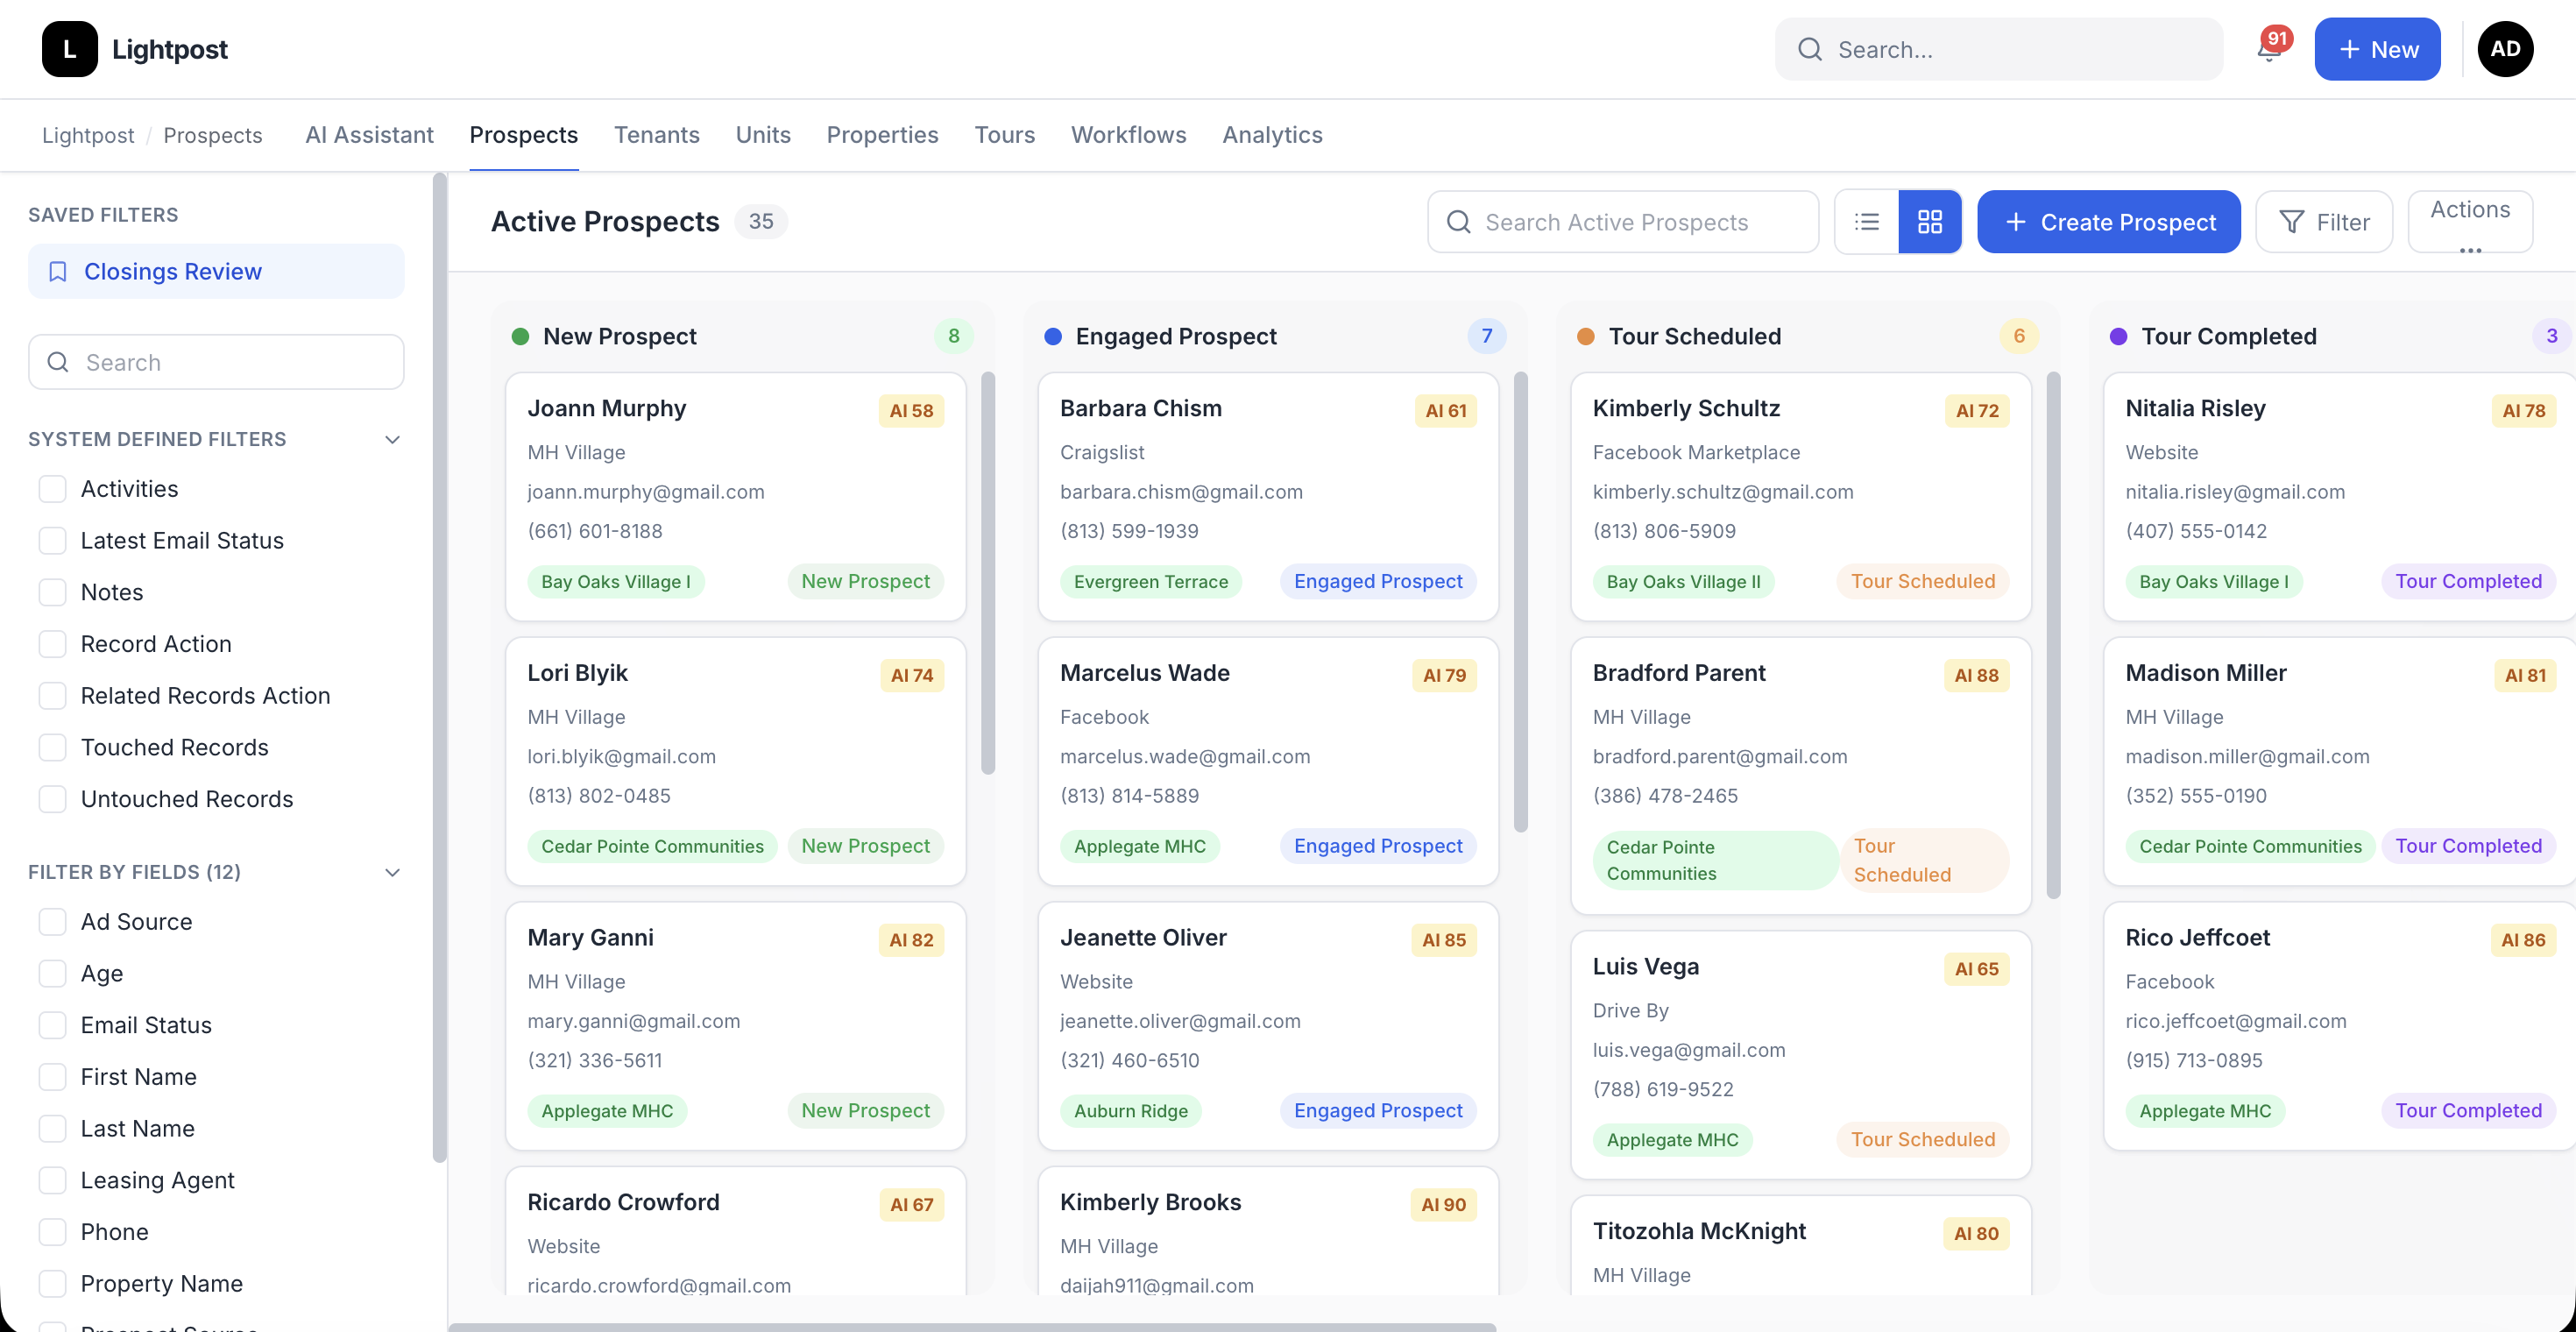
Task: Click the AI 58 score badge on Joann Murphy
Action: 911,411
